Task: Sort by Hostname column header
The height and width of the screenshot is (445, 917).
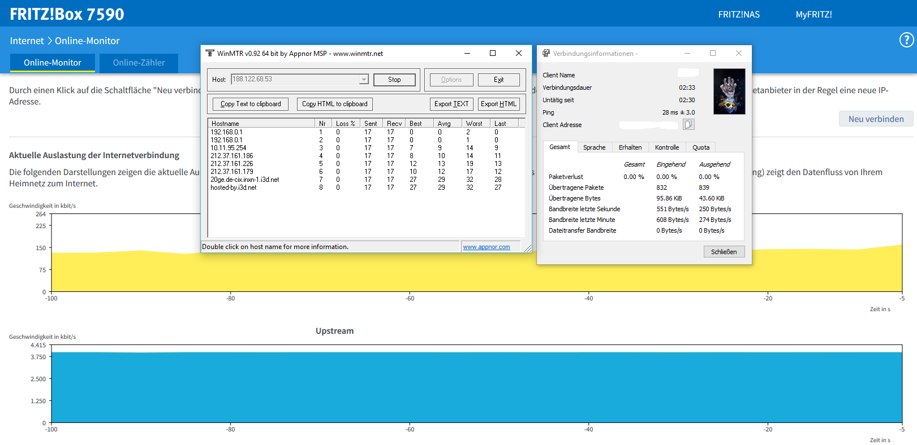Action: pos(261,123)
